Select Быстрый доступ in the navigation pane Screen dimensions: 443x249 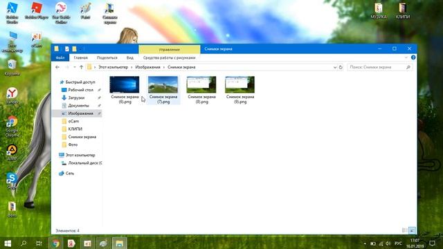tap(80, 82)
